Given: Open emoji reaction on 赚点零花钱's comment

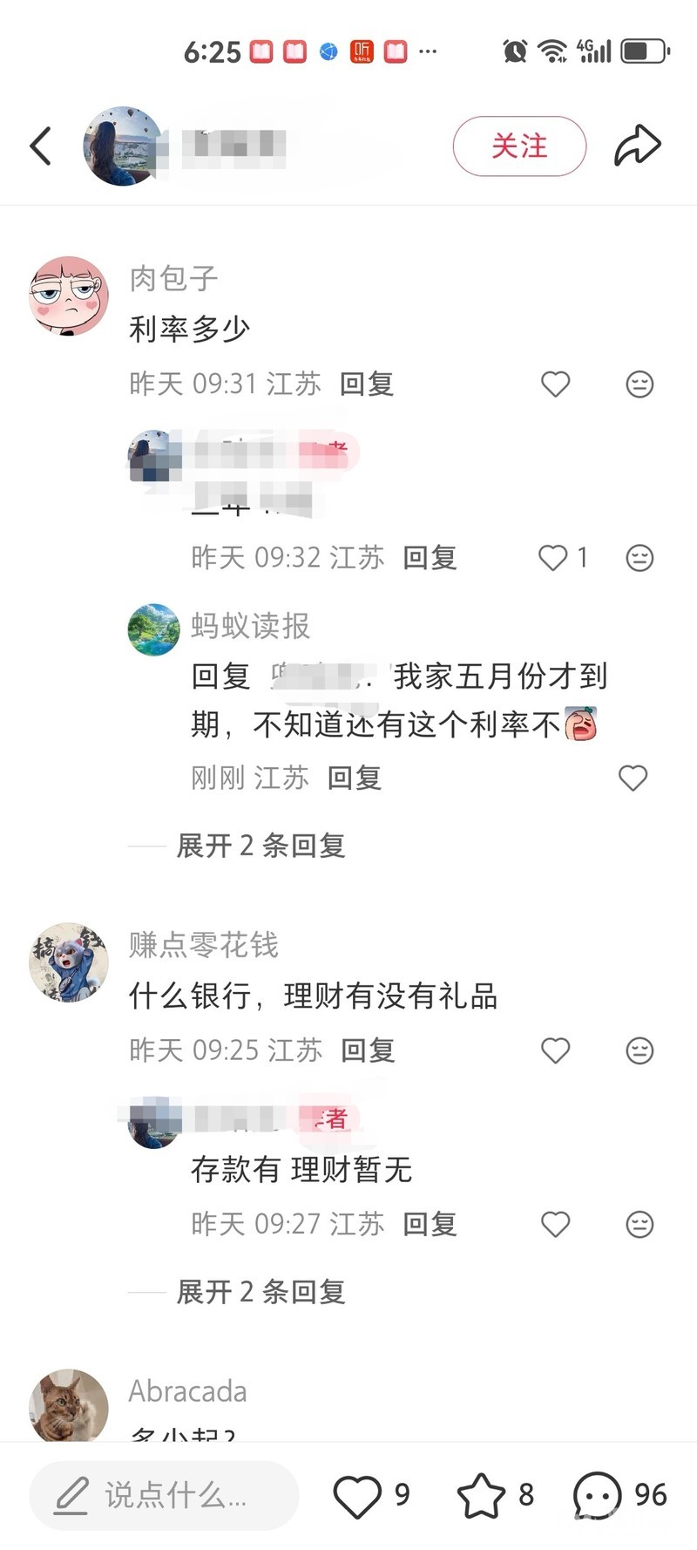Looking at the screenshot, I should click(x=639, y=1050).
